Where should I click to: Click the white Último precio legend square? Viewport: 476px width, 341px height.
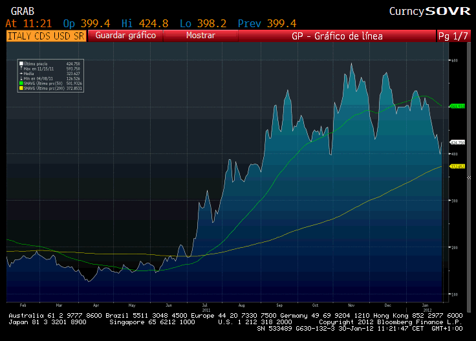pos(21,64)
